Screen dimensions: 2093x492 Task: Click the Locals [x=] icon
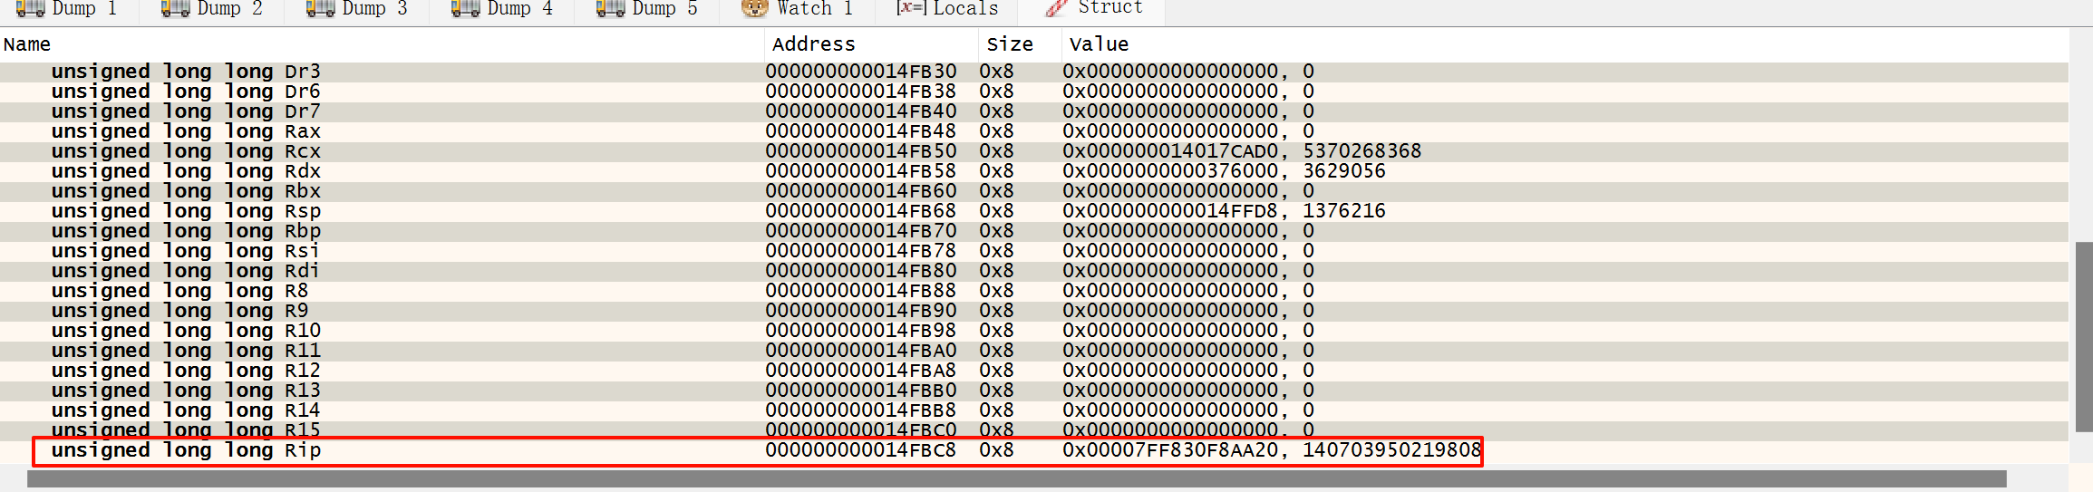click(x=911, y=8)
